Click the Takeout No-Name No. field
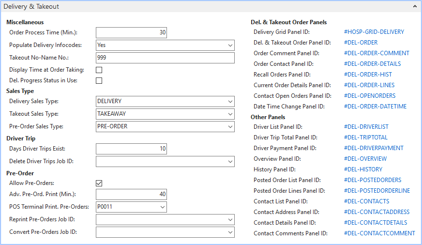This screenshot has width=422, height=245. click(165, 58)
